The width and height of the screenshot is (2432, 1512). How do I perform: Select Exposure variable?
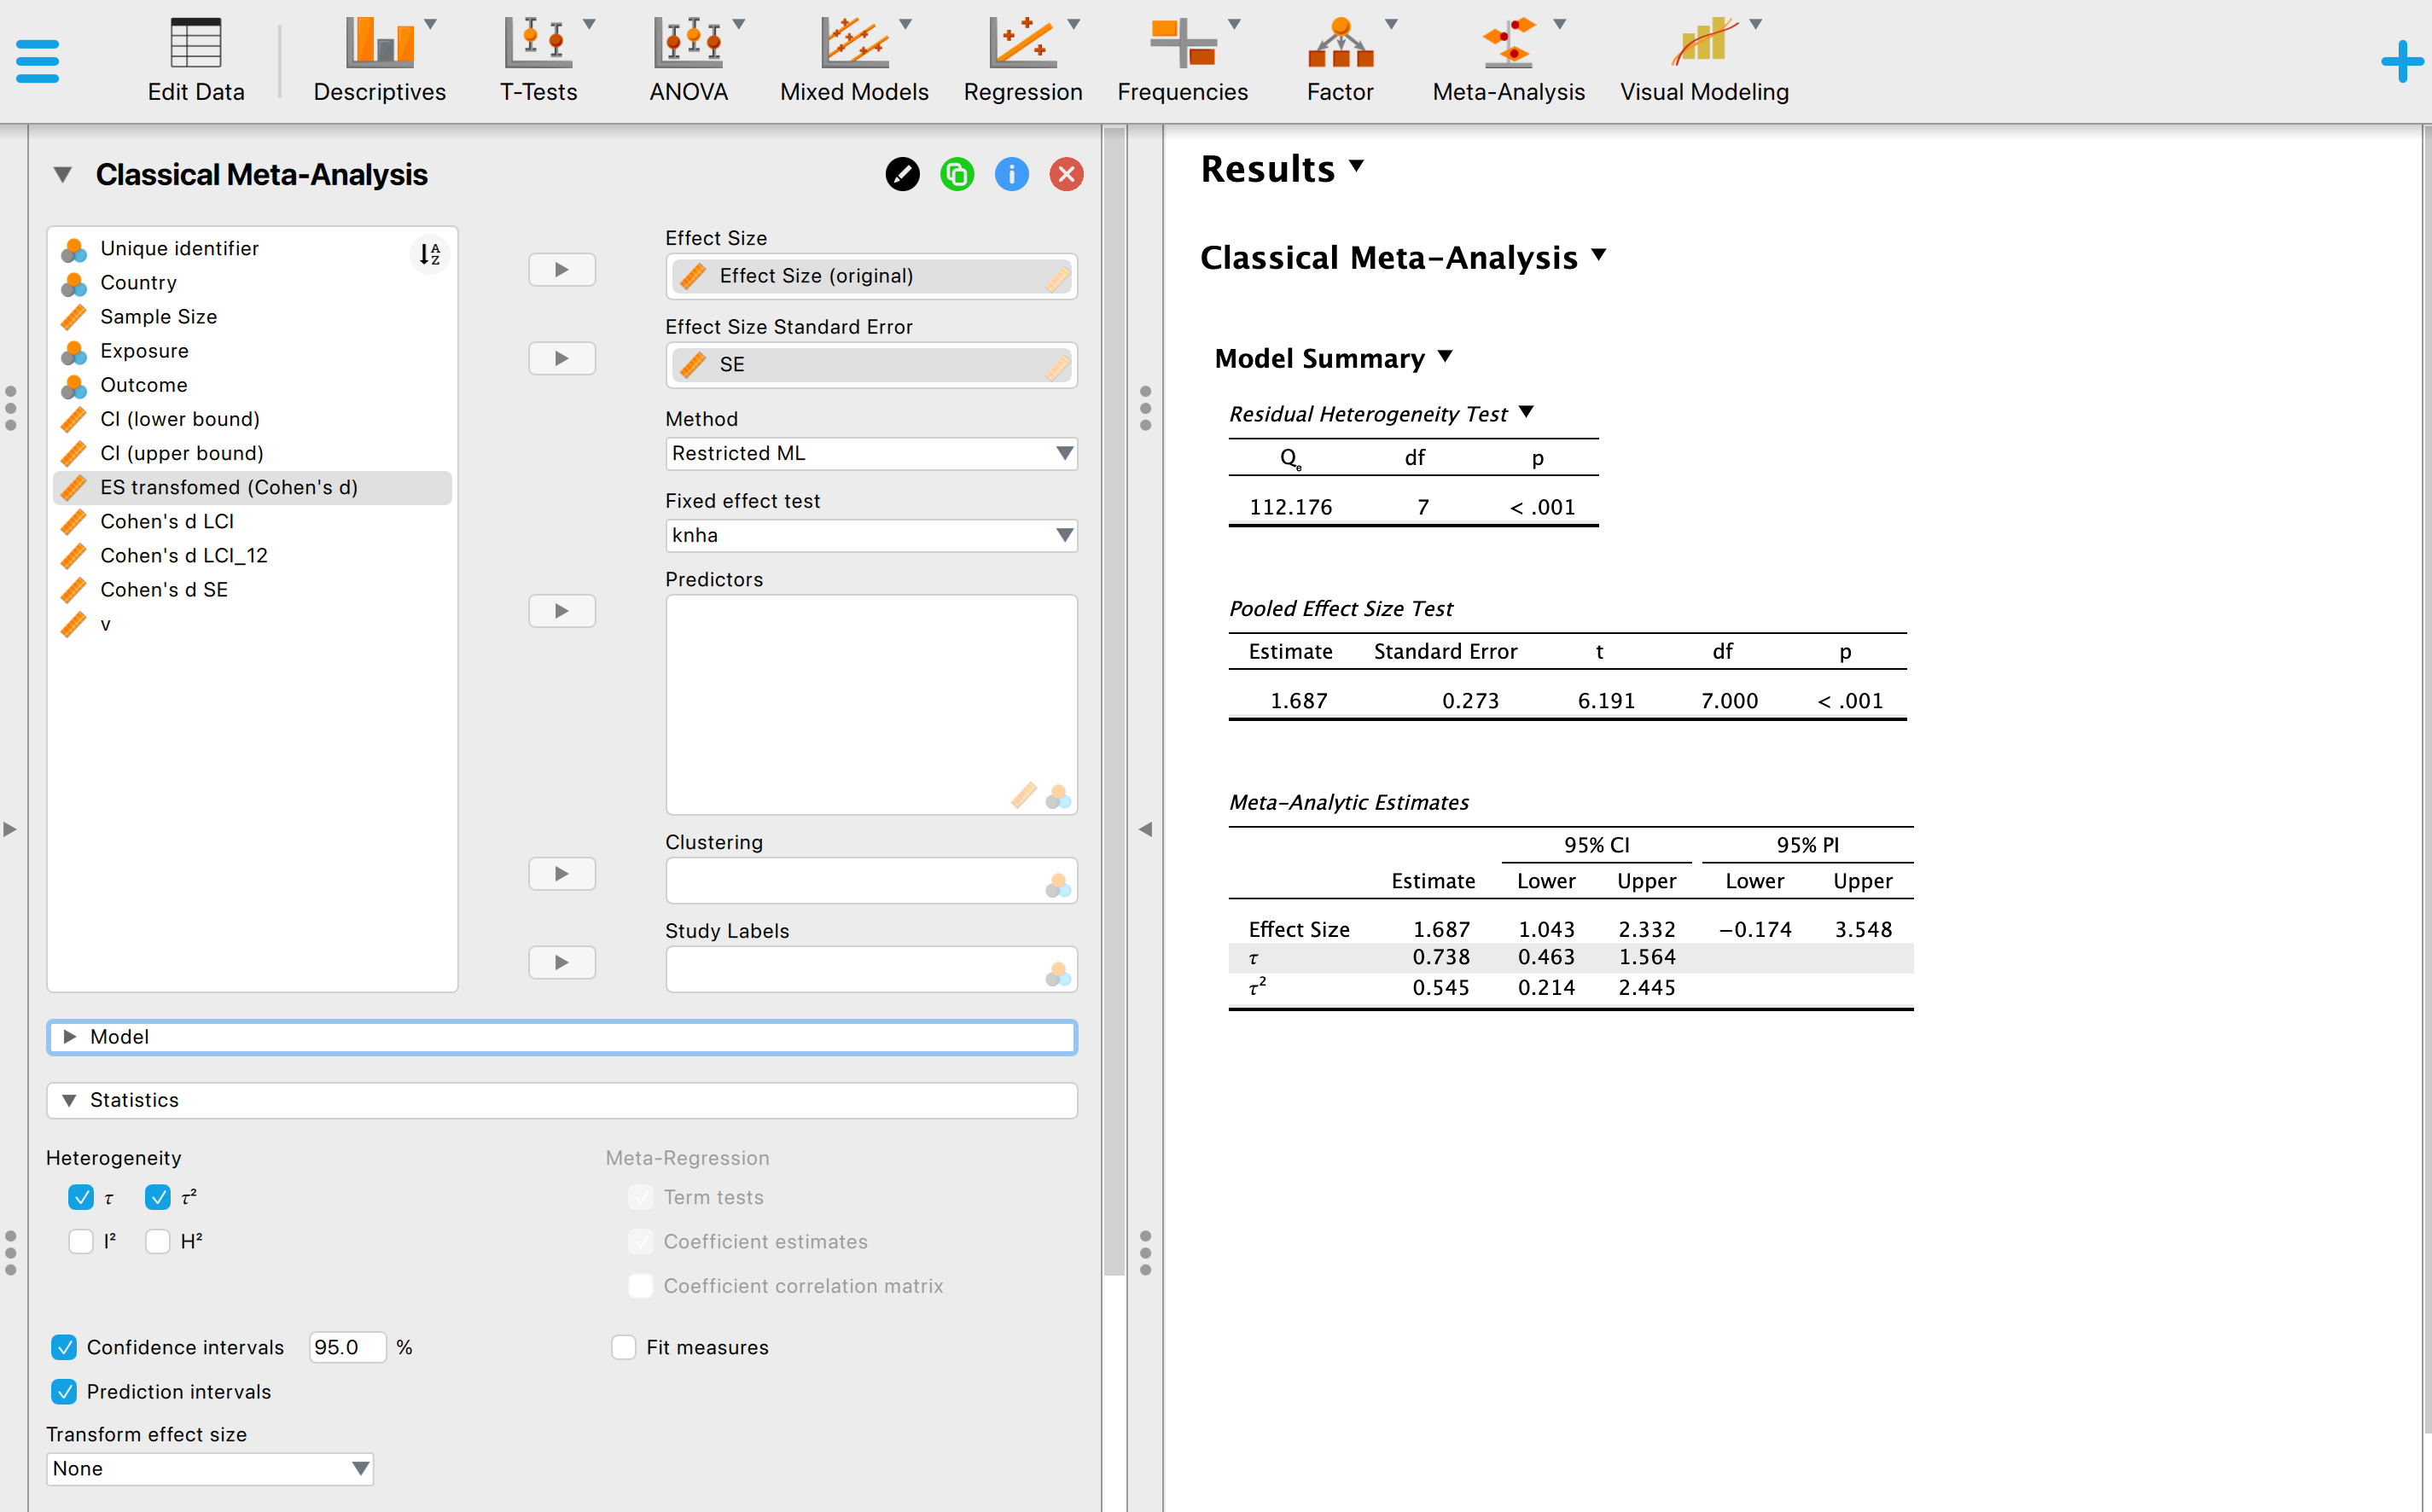[252, 351]
